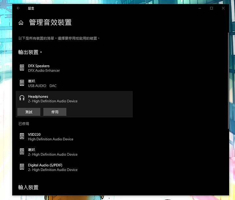Open Settings home via house icon
235x200 pixels.
click(21, 23)
